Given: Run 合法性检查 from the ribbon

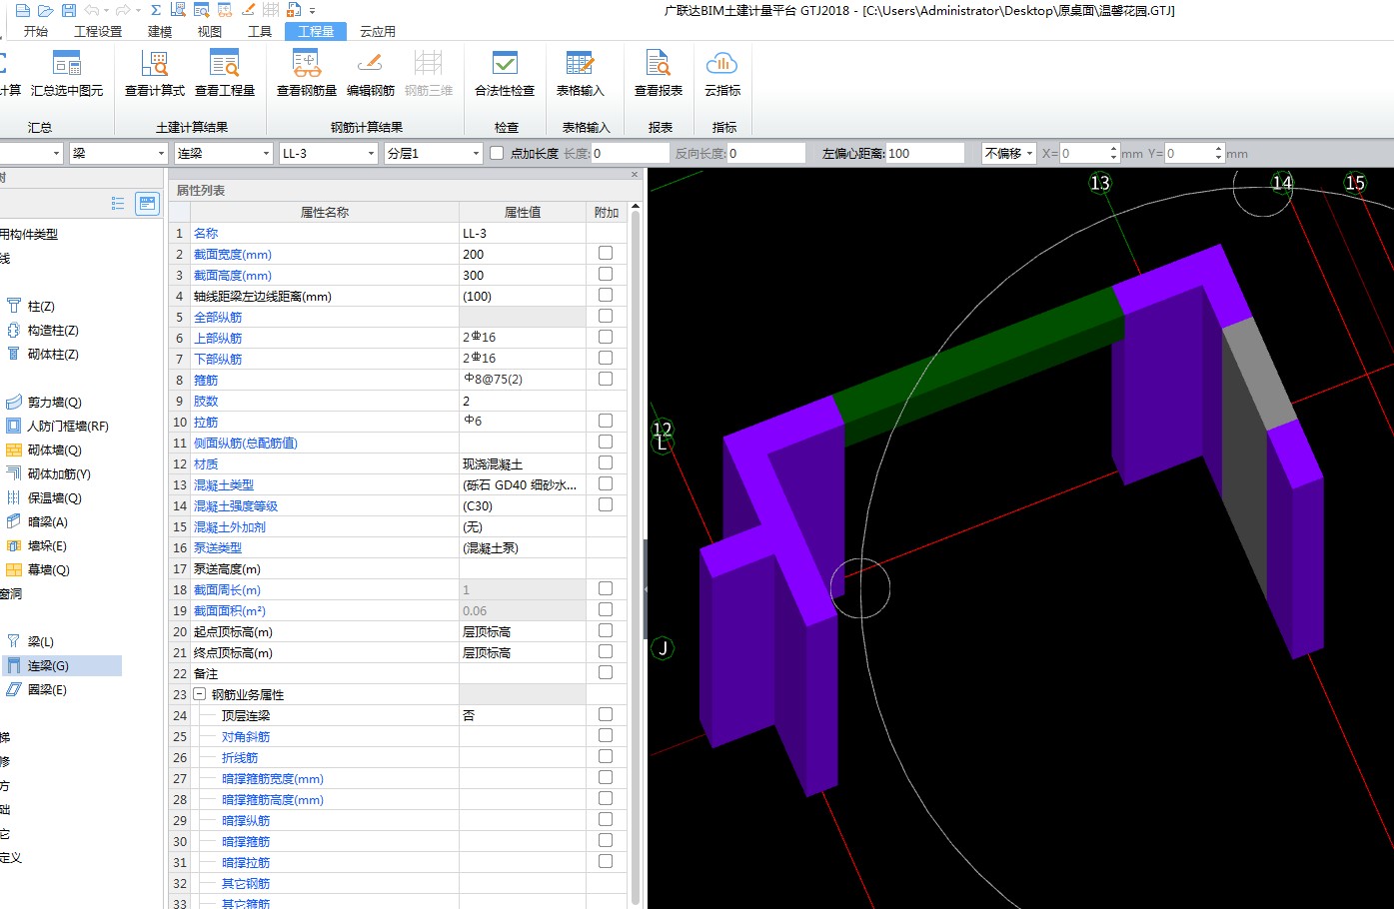Looking at the screenshot, I should (505, 74).
